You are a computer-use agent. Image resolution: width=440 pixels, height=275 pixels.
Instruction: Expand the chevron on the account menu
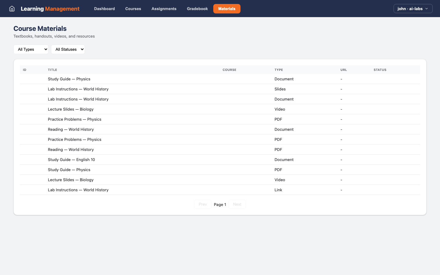(427, 9)
